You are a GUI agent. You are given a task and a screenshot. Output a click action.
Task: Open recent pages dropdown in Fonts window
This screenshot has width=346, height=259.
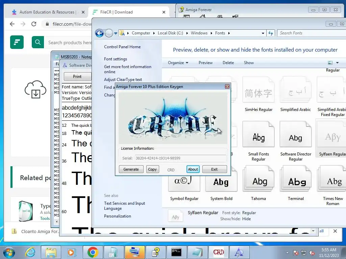click(x=116, y=33)
